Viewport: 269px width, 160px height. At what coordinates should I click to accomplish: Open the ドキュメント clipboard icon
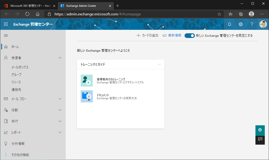pyautogui.click(x=87, y=97)
